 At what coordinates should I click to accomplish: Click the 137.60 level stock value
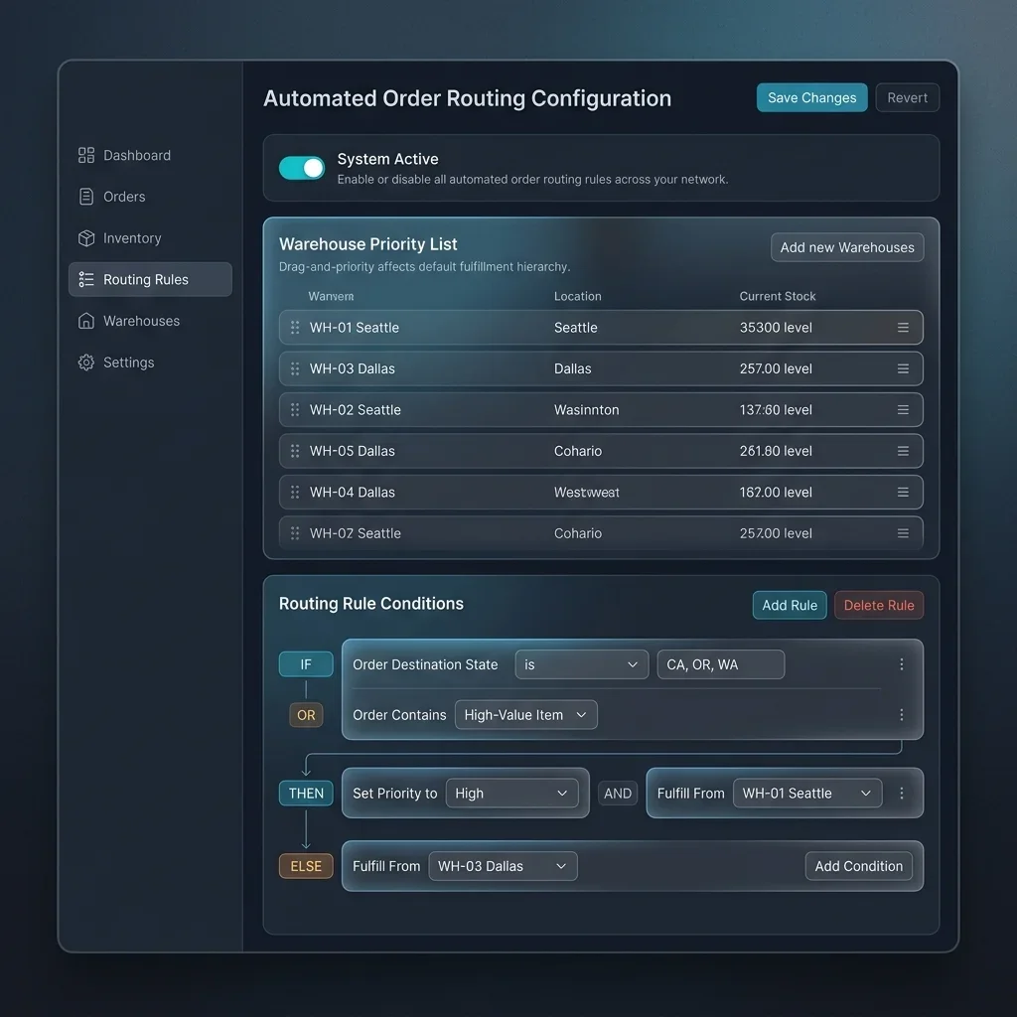776,410
